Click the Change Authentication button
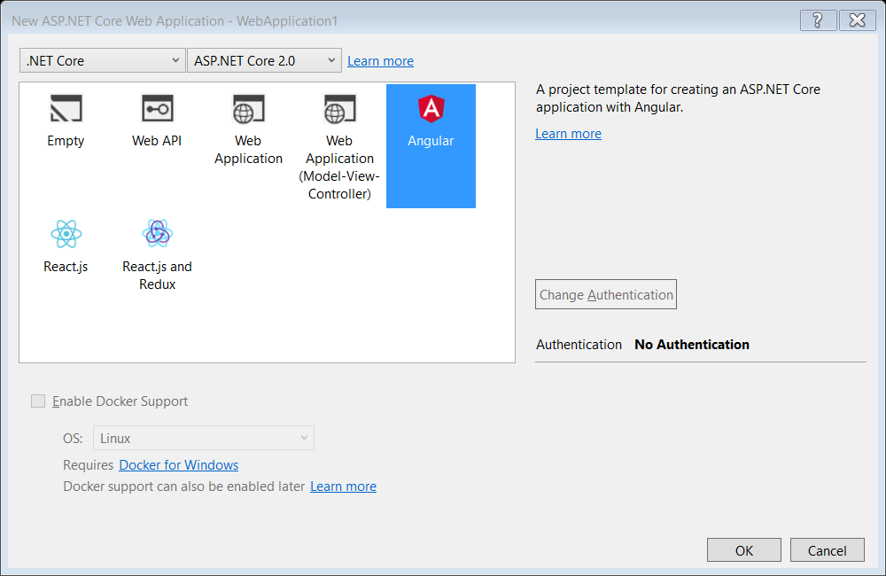Screen dimensions: 886x576 pos(606,294)
